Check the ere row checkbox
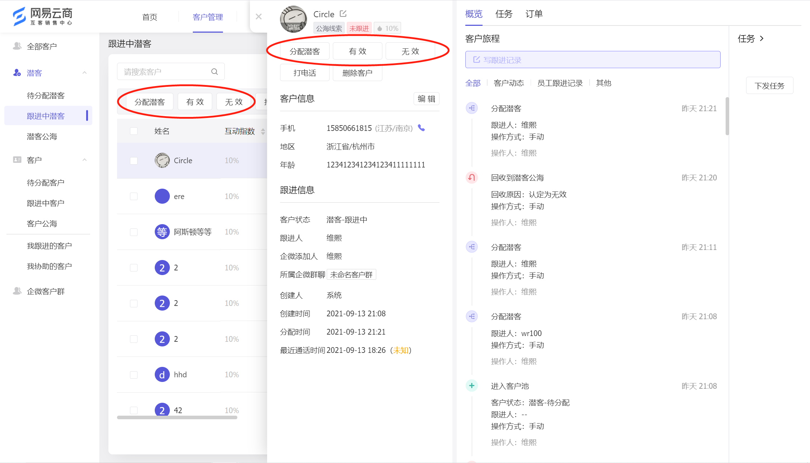810x463 pixels. coord(134,196)
